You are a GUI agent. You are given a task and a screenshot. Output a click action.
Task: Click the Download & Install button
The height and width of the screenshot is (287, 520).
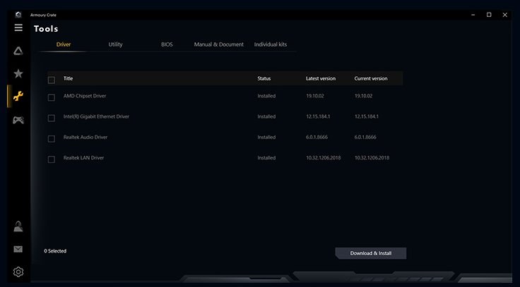(370, 253)
